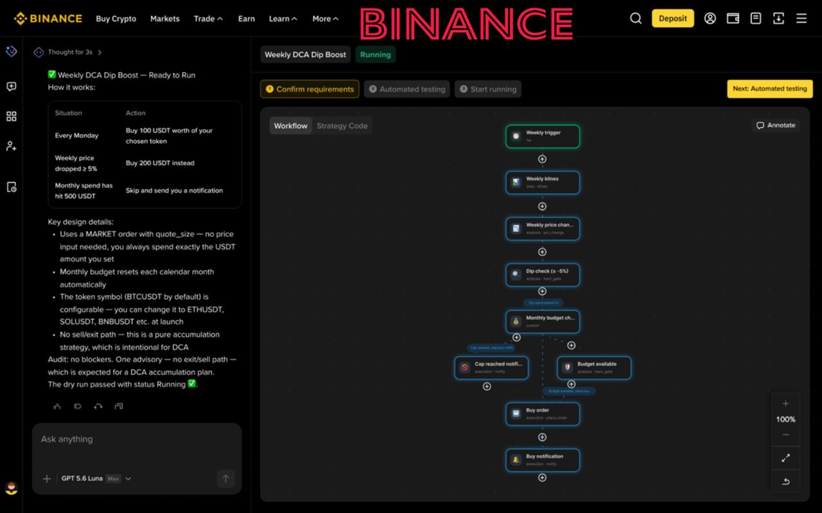This screenshot has width=822, height=513.
Task: Open the GPT 5.6 Luna model selector
Action: 96,478
